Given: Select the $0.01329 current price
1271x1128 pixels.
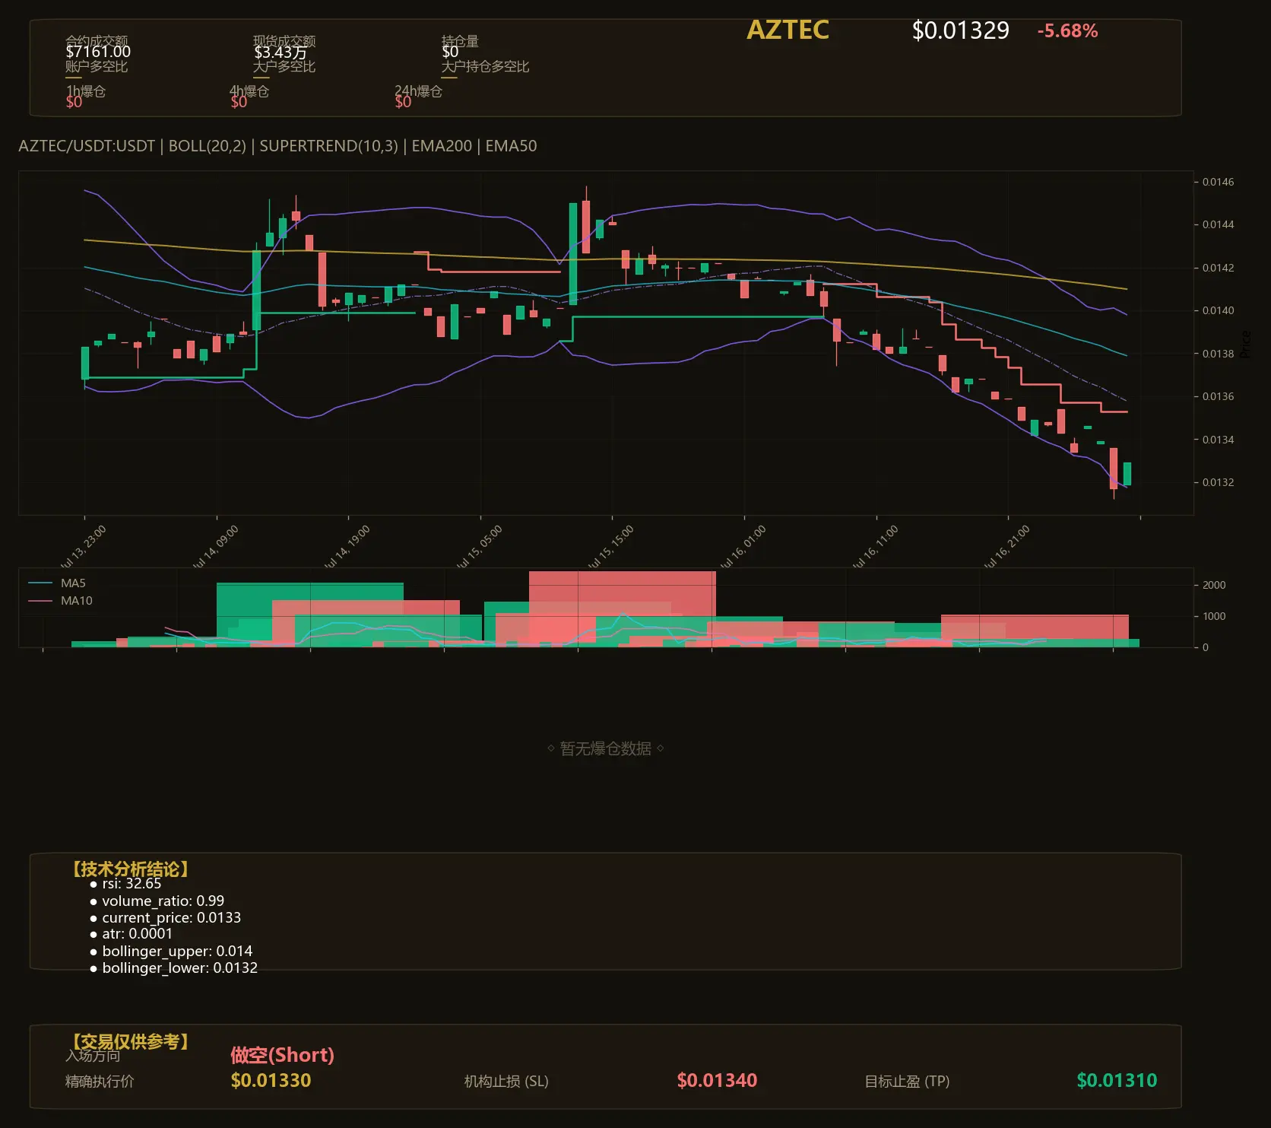Looking at the screenshot, I should pyautogui.click(x=960, y=30).
